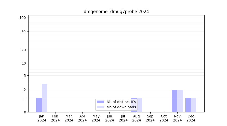Select the 'Nb of distinct IPs' legend text

121,102
